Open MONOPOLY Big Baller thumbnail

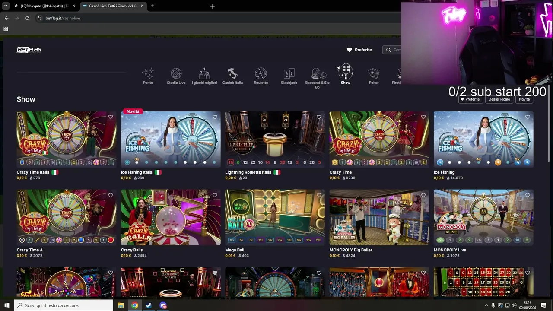(379, 217)
